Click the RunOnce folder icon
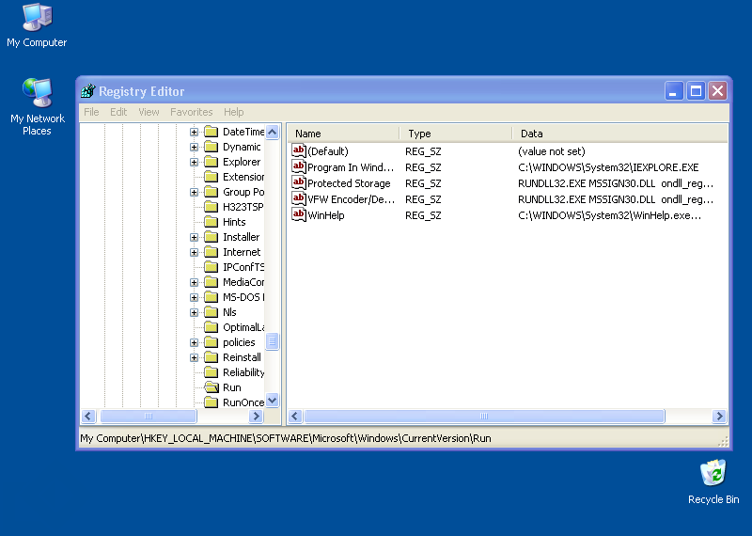 [211, 402]
